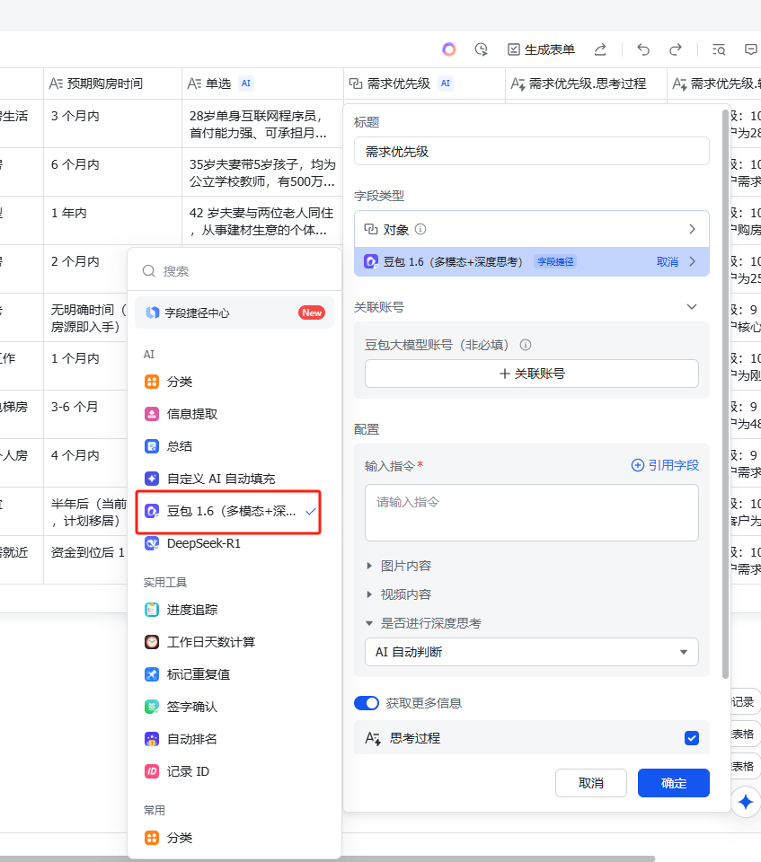
Task: Click the cell '4 个月内'
Action: click(x=86, y=462)
